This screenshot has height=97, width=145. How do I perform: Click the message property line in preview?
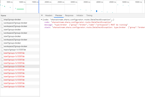tap(86, 25)
